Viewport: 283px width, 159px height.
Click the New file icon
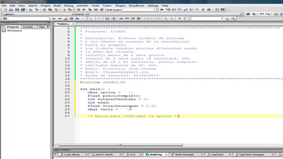tap(5, 10)
